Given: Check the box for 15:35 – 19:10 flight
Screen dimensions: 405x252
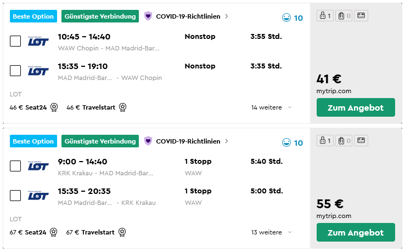Looking at the screenshot, I should [x=15, y=71].
